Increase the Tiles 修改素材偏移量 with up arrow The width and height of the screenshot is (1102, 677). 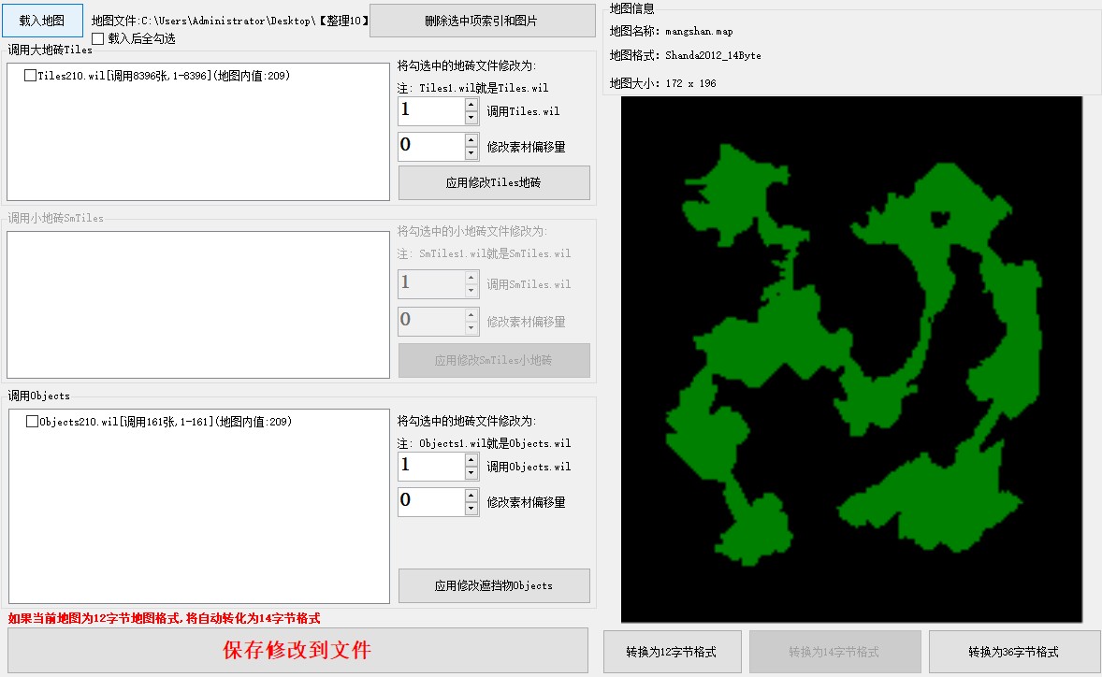coord(471,139)
